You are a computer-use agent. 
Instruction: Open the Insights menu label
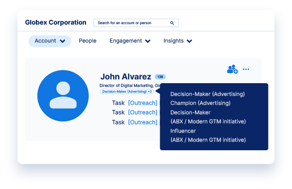click(x=173, y=41)
